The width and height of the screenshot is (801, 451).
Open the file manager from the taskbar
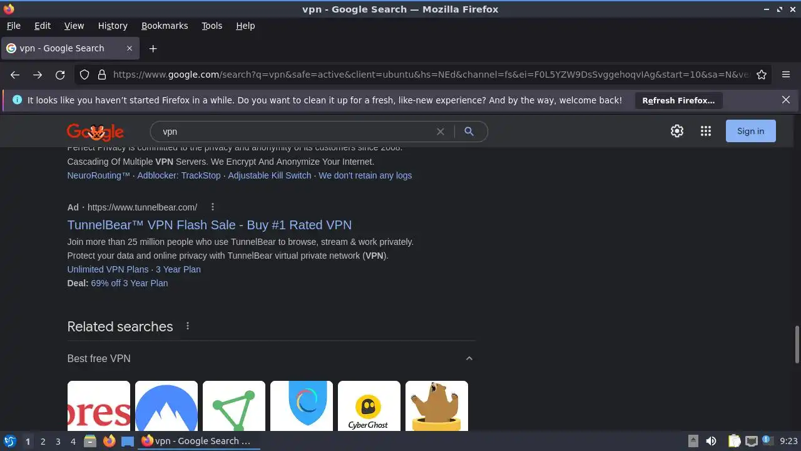[90, 441]
